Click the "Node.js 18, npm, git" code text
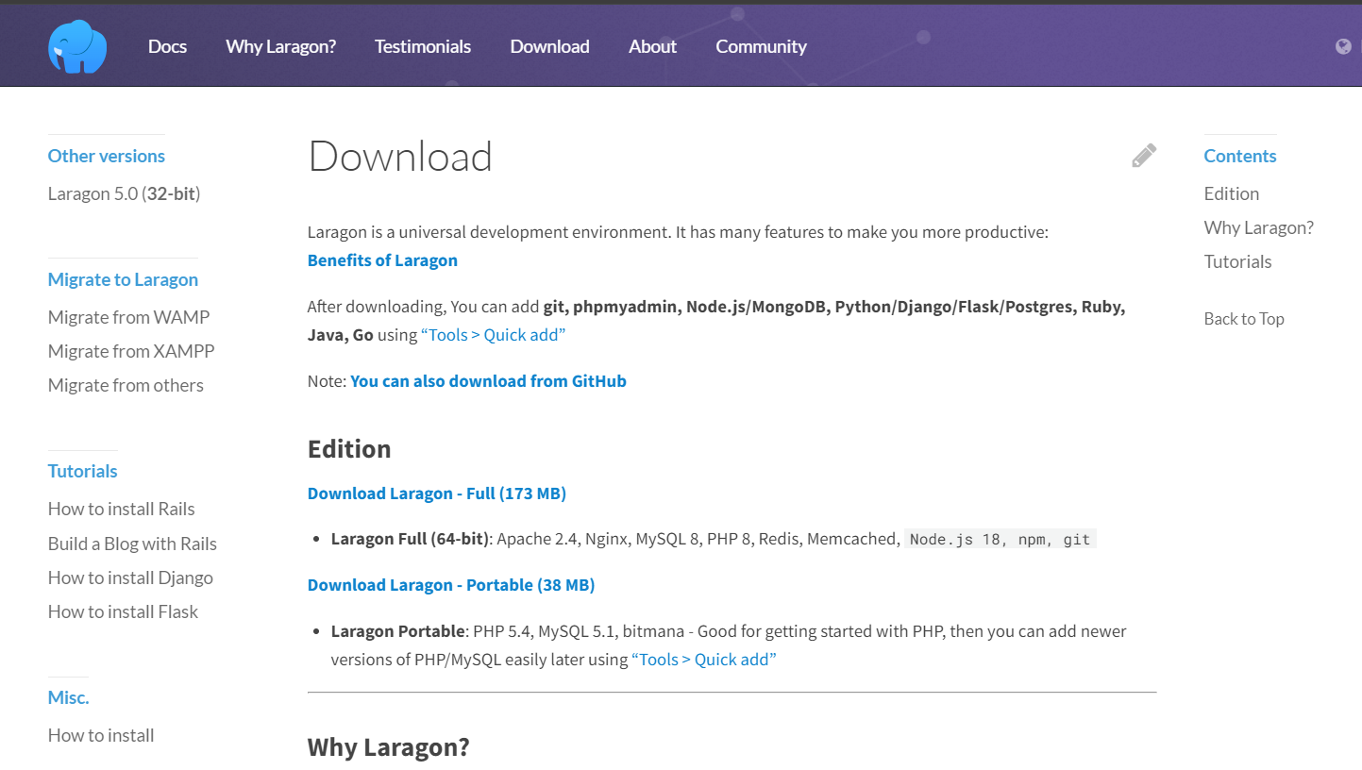 tap(1000, 540)
